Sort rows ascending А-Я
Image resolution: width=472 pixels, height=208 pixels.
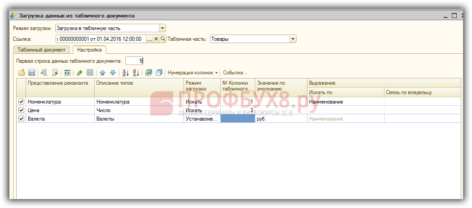pyautogui.click(x=126, y=73)
